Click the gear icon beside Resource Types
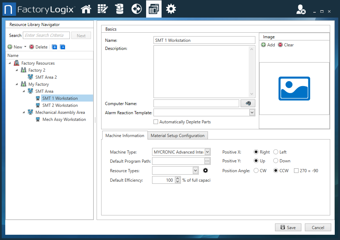 click(205, 170)
